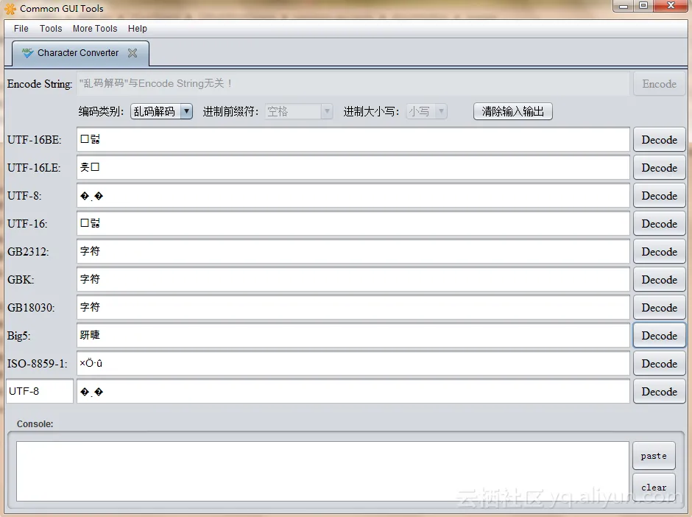This screenshot has height=517, width=692.
Task: Click the GB2312 text field
Action: coord(353,251)
